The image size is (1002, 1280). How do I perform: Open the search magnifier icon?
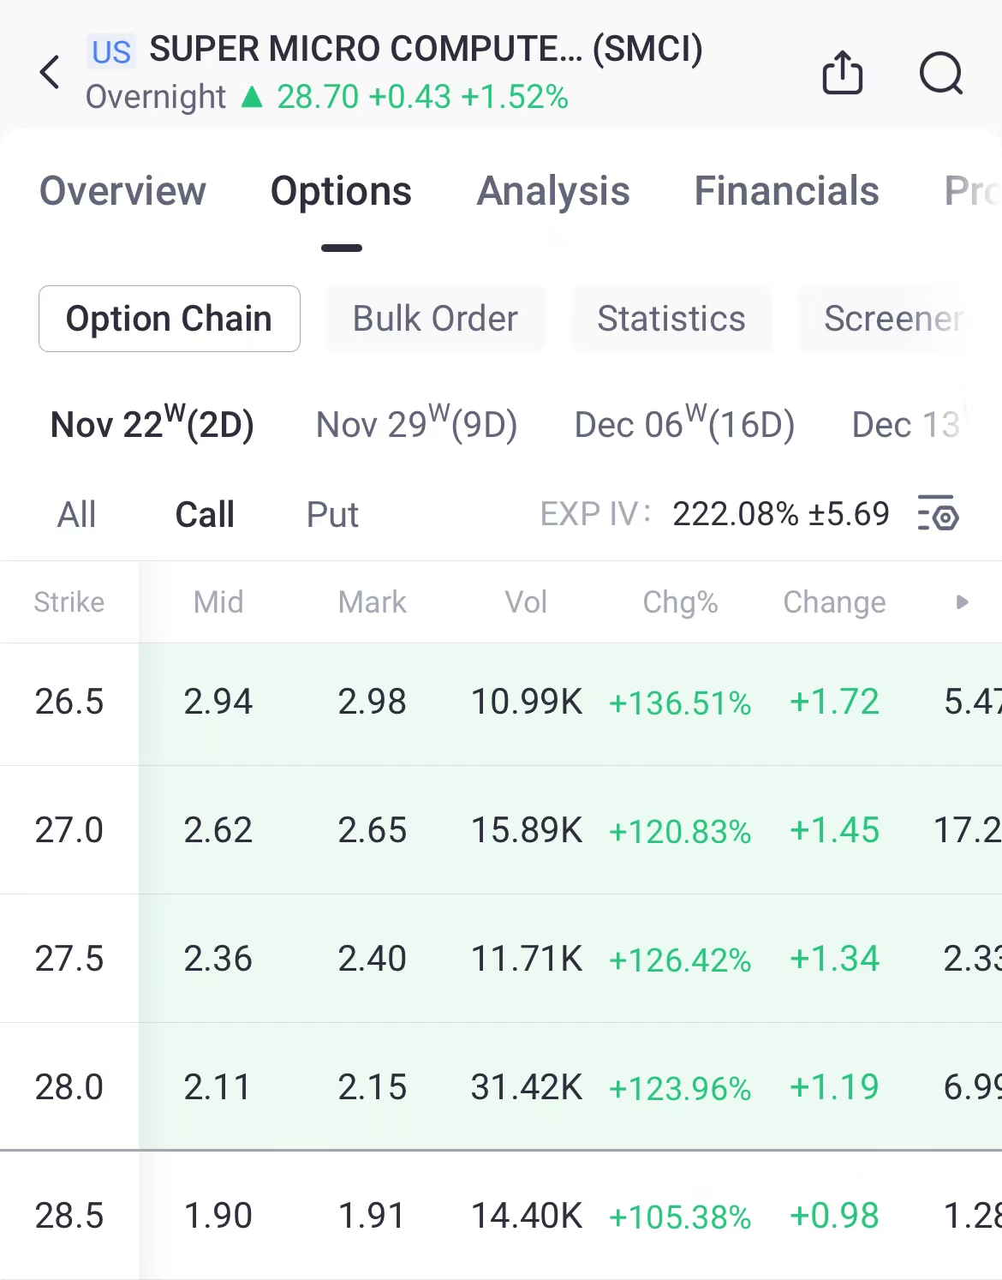click(940, 72)
